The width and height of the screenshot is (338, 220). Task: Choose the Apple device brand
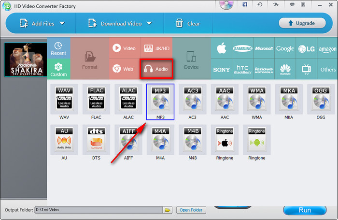click(x=222, y=49)
